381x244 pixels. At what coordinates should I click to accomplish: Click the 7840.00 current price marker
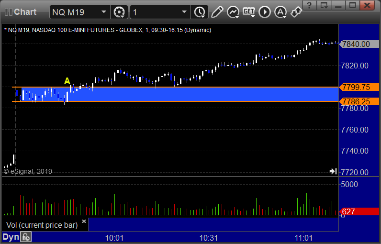359,44
